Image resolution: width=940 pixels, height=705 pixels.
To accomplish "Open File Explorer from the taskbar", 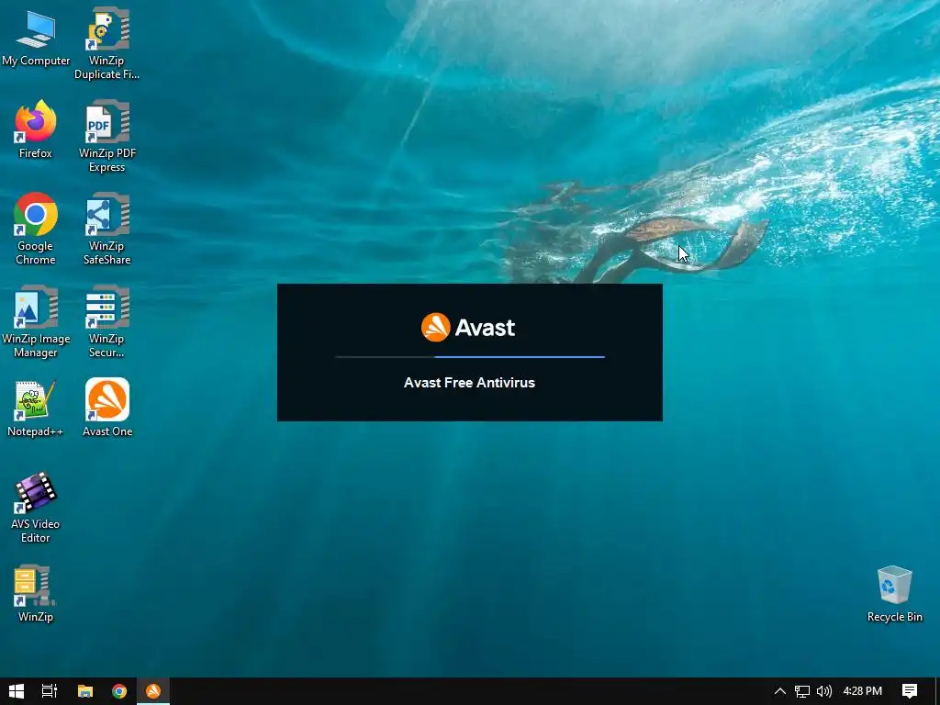I will point(85,691).
